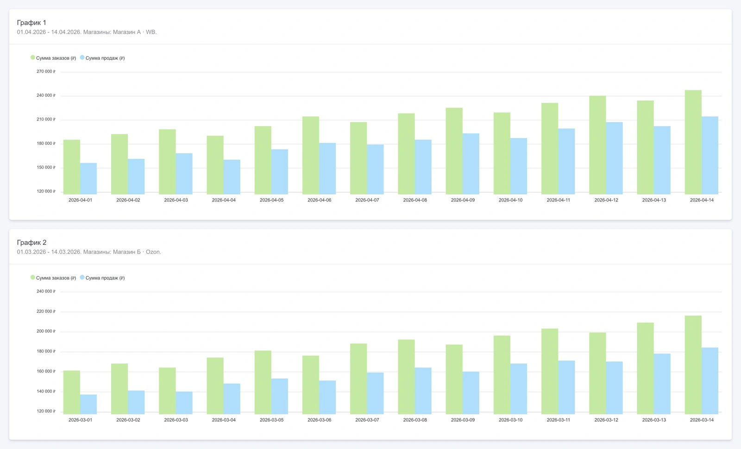The width and height of the screenshot is (741, 449).
Task: Click the 140 000 ₽ axis label
Action: tap(46, 391)
